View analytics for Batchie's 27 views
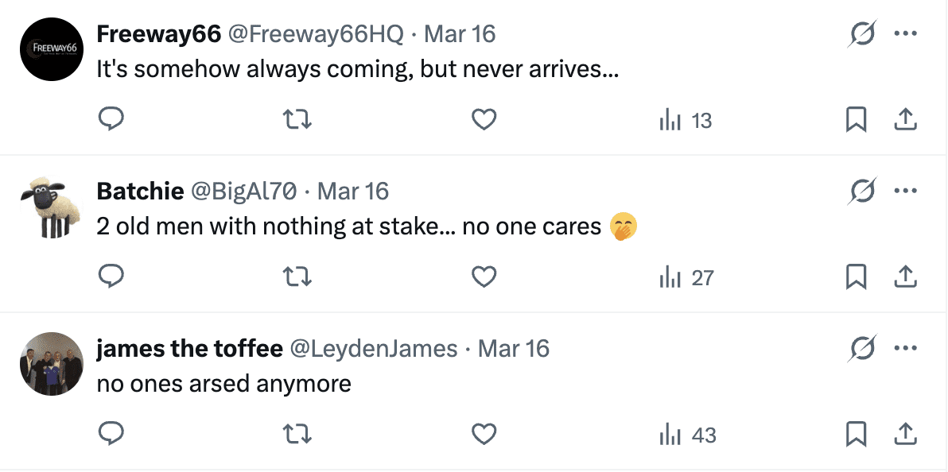The height and width of the screenshot is (472, 948). [686, 277]
